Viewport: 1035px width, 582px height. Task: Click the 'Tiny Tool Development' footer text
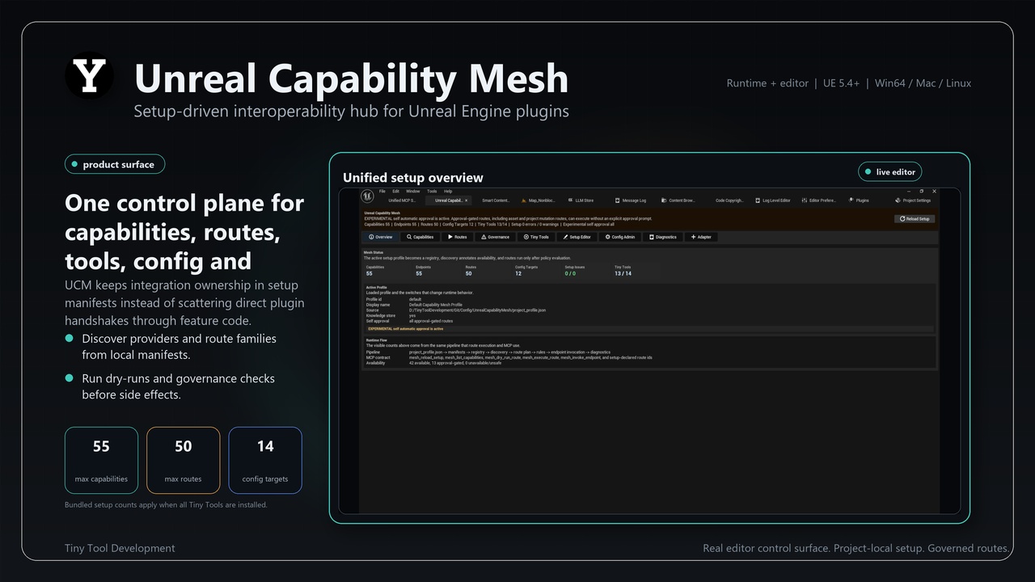pyautogui.click(x=120, y=548)
